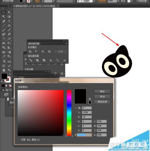Select the Direct Selection tool

[9, 12]
